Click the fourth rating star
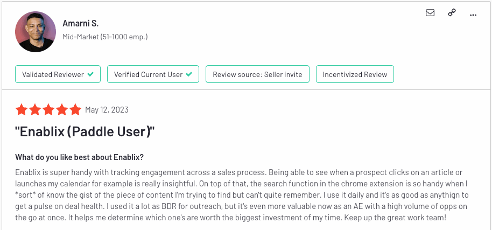This screenshot has height=230, width=492. 62,110
